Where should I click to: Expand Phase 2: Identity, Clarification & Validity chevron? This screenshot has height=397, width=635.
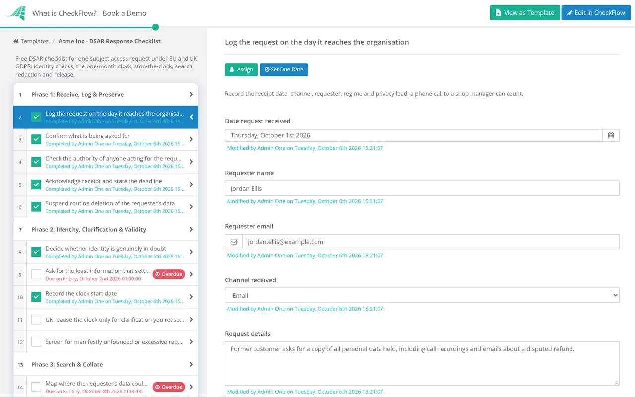tap(191, 229)
